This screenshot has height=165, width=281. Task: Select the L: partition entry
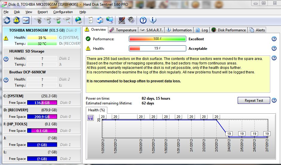point(42,155)
